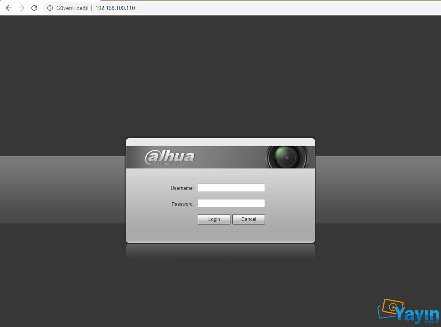The width and height of the screenshot is (441, 327).
Task: Click the 'Username:' label
Action: click(182, 188)
